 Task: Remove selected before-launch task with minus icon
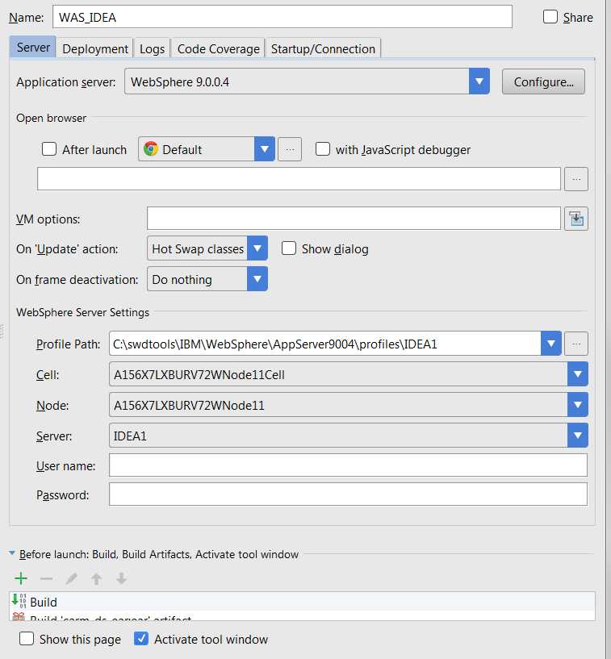(x=46, y=578)
